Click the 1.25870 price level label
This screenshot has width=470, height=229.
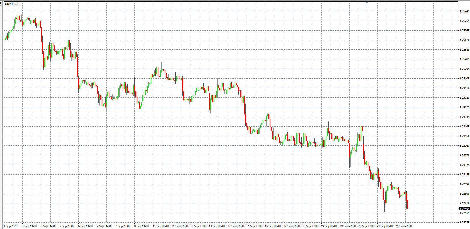point(464,40)
